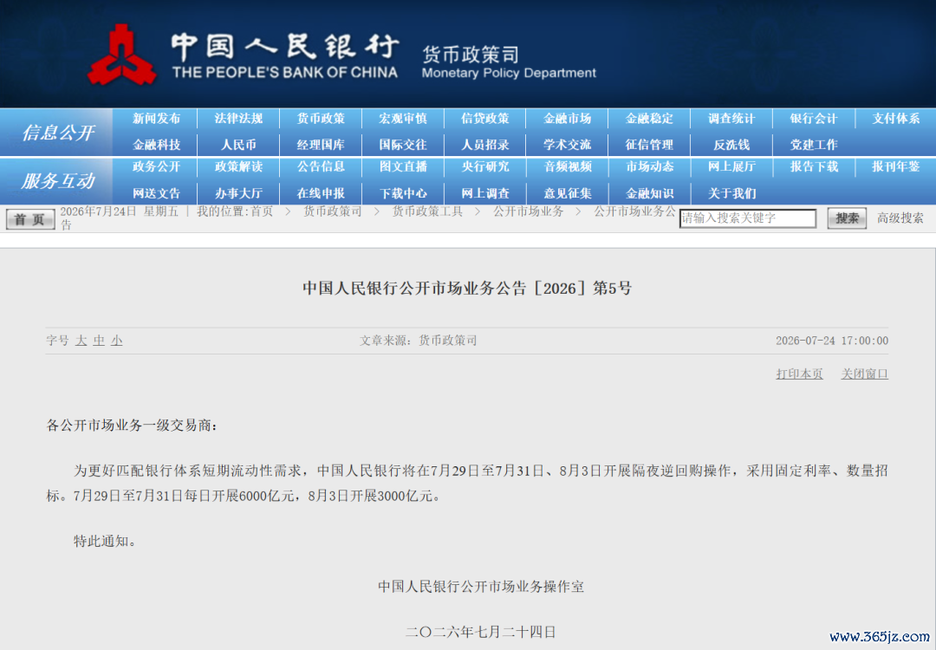Set font size to 小
Viewport: 936px width, 650px height.
(117, 341)
